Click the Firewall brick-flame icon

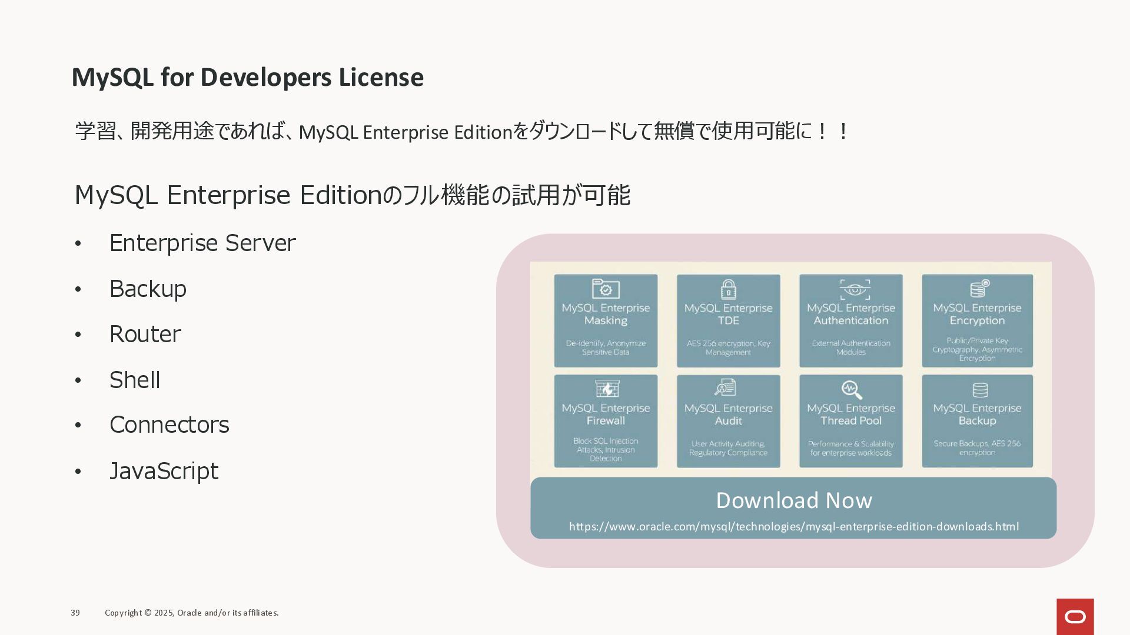click(606, 389)
